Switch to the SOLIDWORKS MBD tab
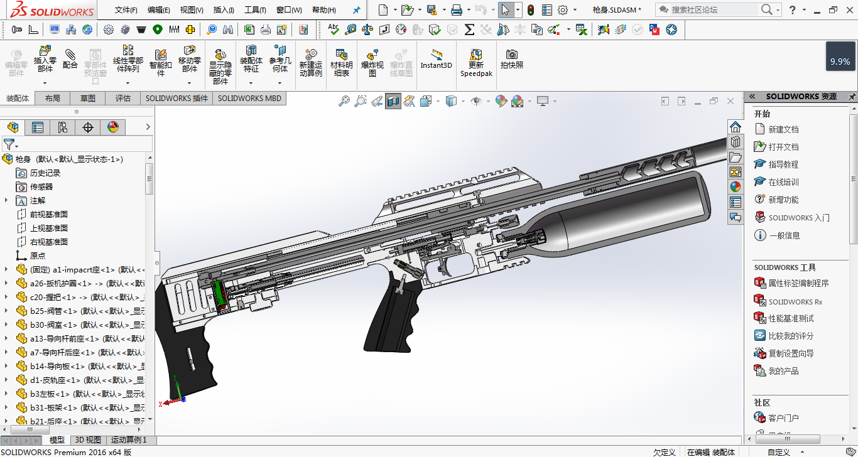 click(249, 98)
